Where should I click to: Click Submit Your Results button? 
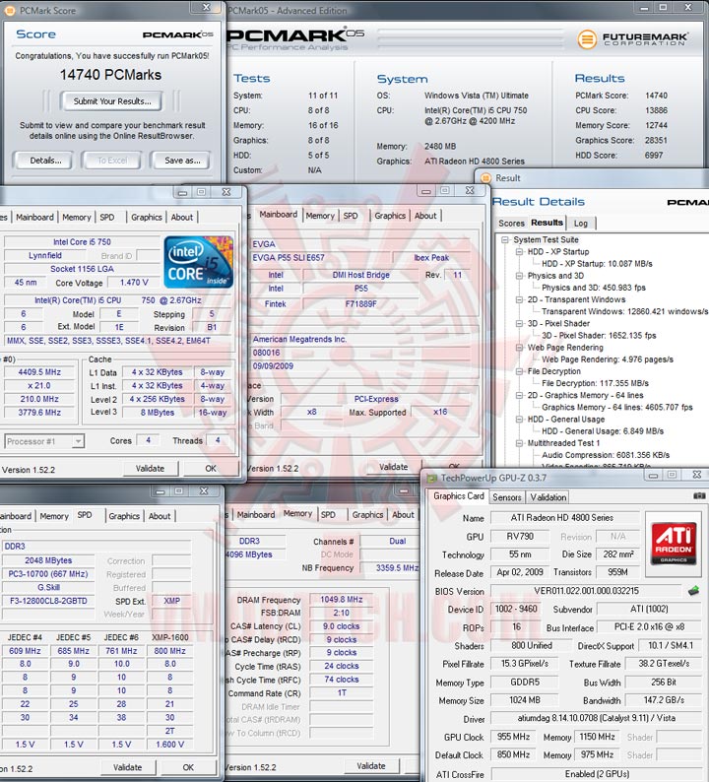click(112, 101)
